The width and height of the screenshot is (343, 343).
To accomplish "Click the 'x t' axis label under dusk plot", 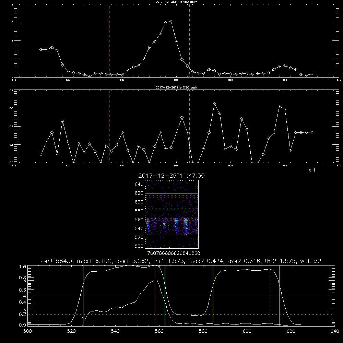I will [312, 170].
